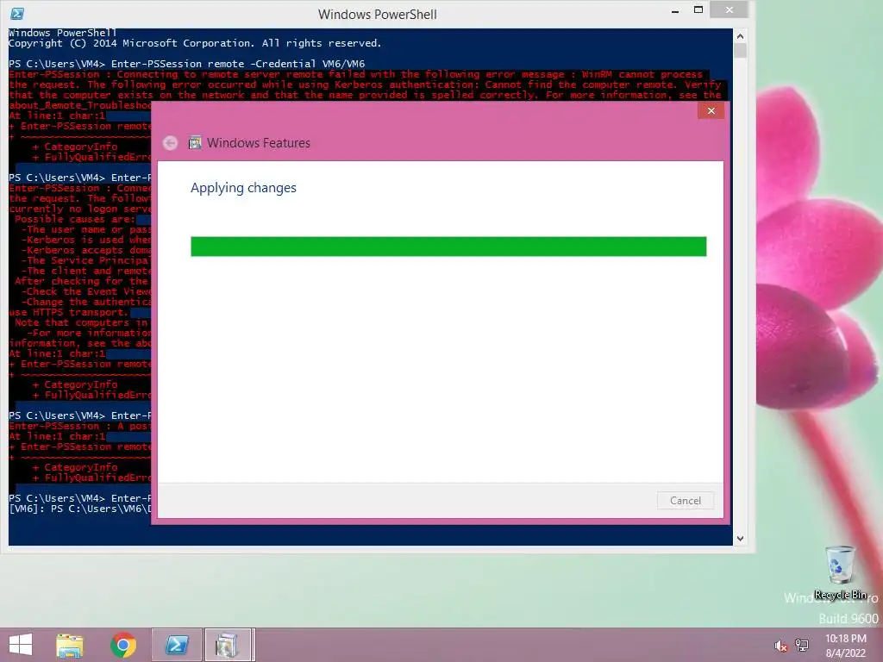Open the Recycle Bin desktop icon
The width and height of the screenshot is (883, 662).
(840, 572)
